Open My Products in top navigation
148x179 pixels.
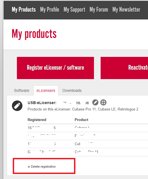[x=24, y=10]
